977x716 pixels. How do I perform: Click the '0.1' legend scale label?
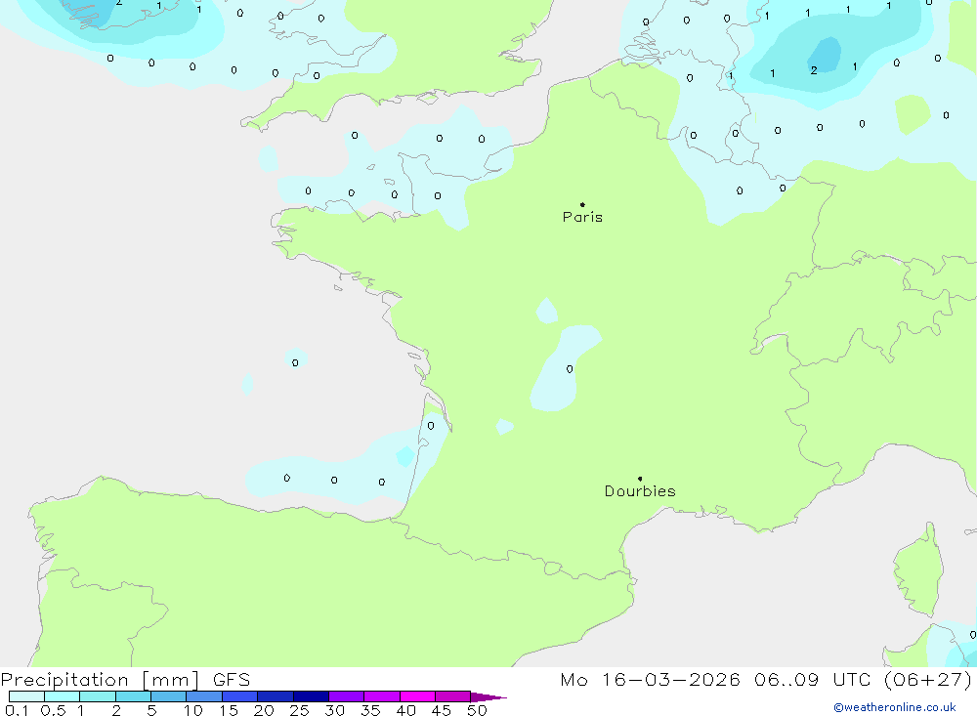(x=17, y=710)
